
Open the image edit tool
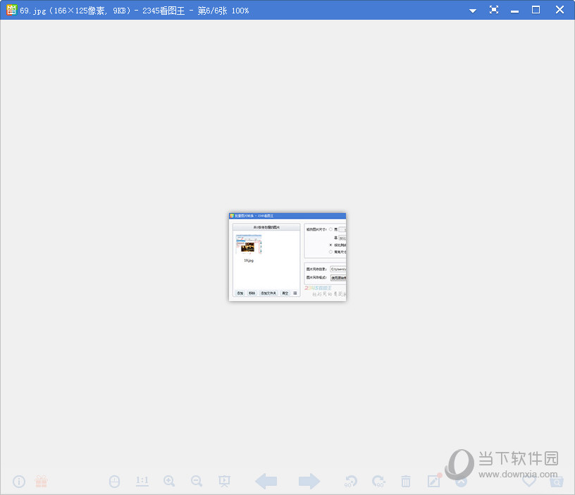click(434, 482)
